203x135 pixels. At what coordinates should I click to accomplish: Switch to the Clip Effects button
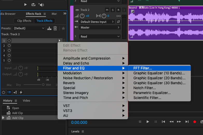tap(24, 21)
